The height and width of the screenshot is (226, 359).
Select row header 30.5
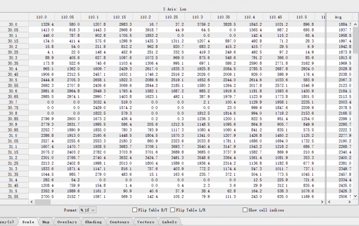click(x=13, y=79)
